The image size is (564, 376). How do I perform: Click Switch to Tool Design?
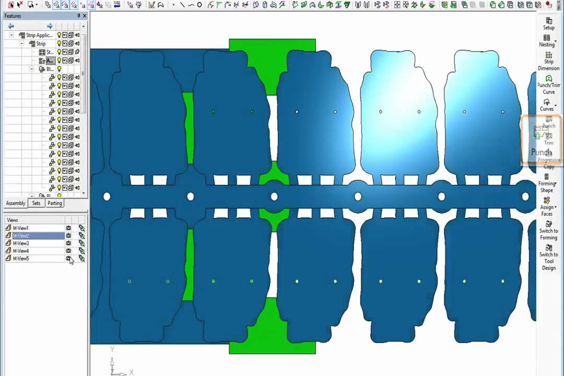pos(548,257)
